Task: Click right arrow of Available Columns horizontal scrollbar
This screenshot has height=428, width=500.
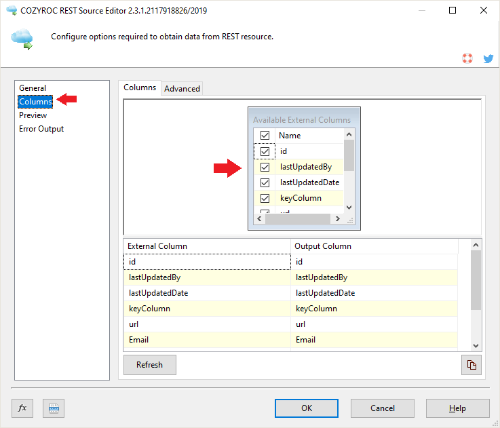Action: pyautogui.click(x=337, y=219)
